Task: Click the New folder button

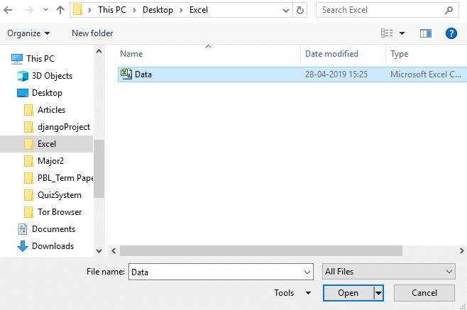Action: (x=92, y=33)
